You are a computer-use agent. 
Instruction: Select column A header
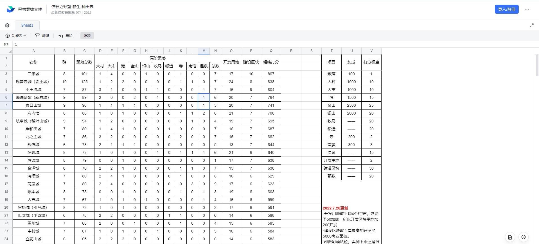pos(33,51)
